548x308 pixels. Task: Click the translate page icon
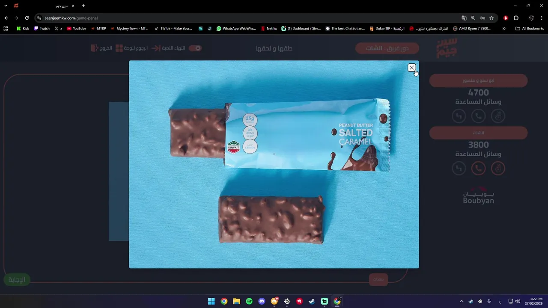464,18
